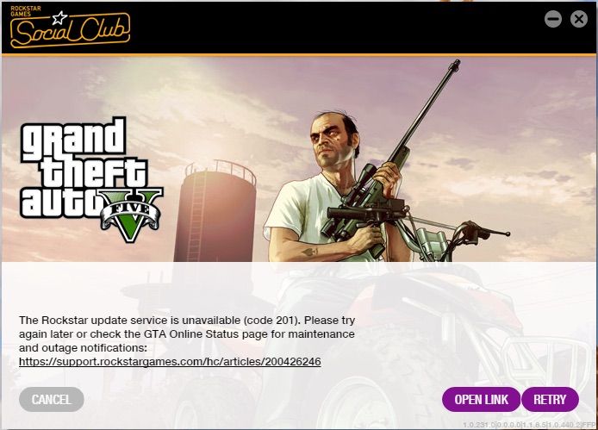
Task: Click the version number string at the bottom right
Action: click(529, 425)
